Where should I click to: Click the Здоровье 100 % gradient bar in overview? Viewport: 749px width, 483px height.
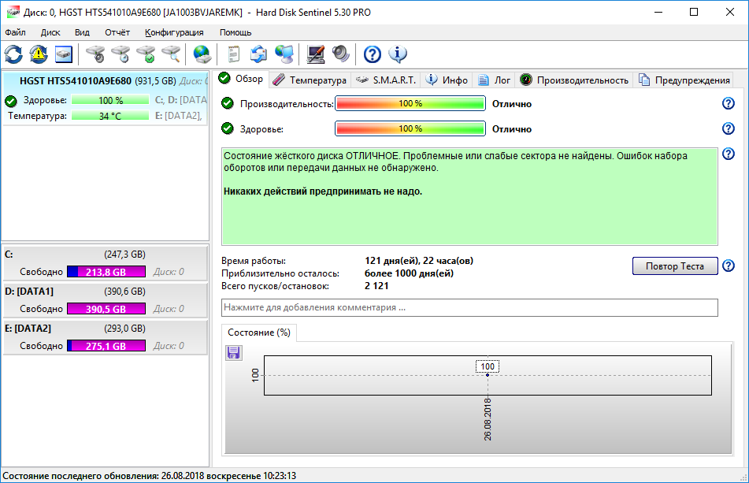tap(410, 128)
